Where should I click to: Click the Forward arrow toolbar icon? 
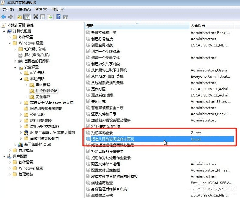click(x=10, y=17)
